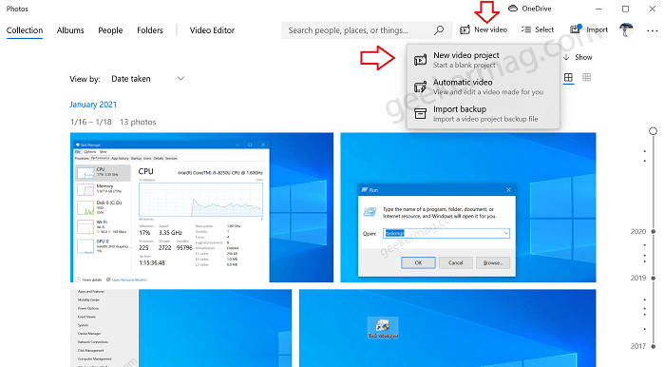Open the user account avatar
665x367 pixels.
click(x=626, y=29)
